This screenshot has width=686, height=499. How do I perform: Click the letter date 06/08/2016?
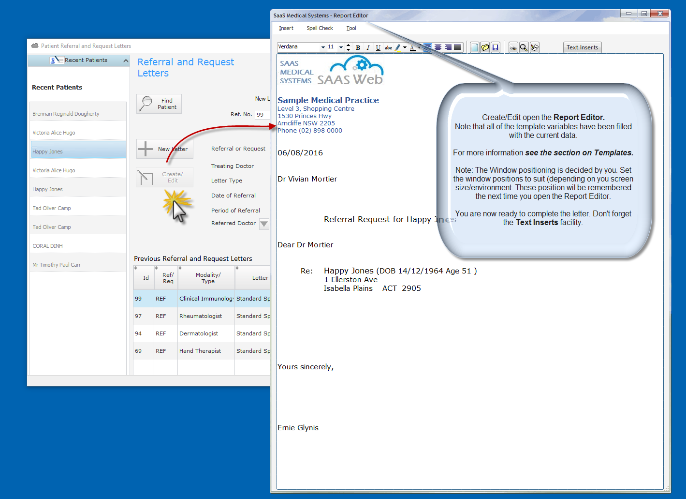pyautogui.click(x=300, y=153)
